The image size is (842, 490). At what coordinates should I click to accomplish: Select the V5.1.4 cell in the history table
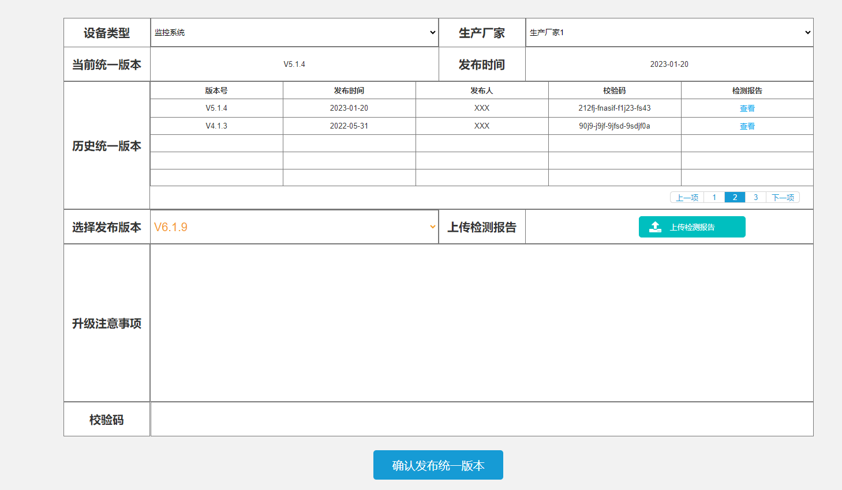tap(216, 108)
